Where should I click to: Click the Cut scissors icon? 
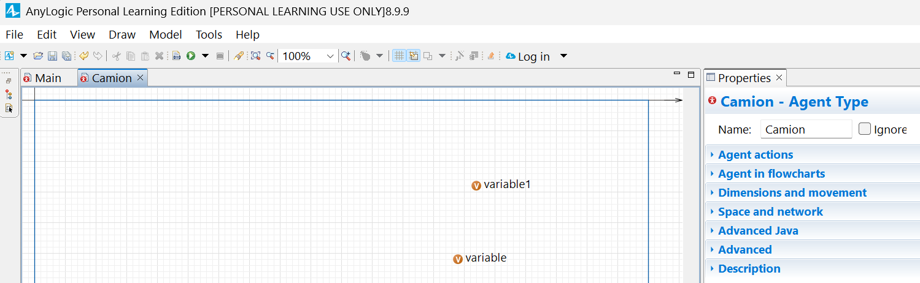pyautogui.click(x=116, y=56)
